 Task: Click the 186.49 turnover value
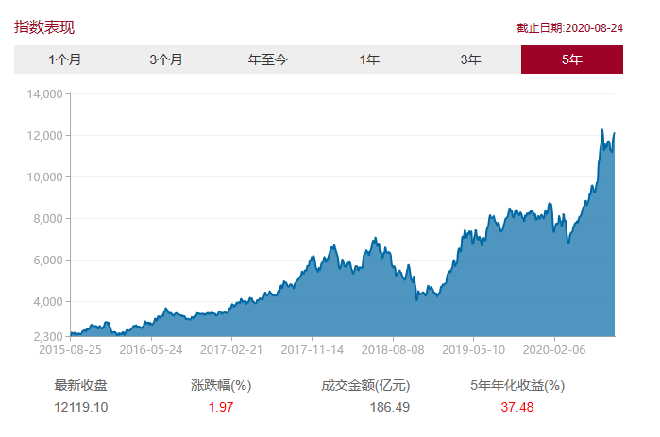click(390, 407)
